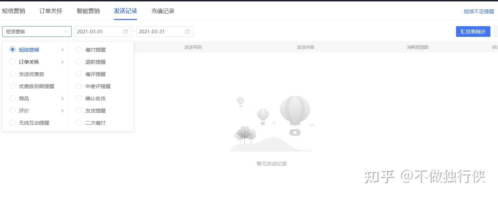Screen dimensions: 498x197
Task: Open the 发送记录 tab
Action: tap(126, 11)
